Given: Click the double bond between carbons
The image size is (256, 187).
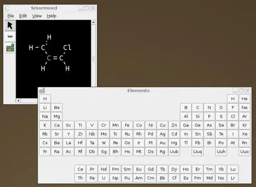Looking at the screenshot, I should tap(55, 58).
